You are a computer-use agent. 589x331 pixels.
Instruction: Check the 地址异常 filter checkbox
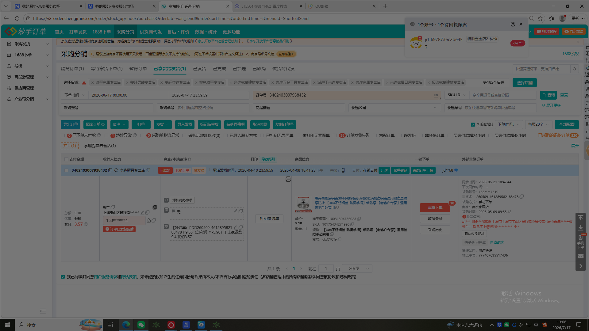(x=106, y=135)
